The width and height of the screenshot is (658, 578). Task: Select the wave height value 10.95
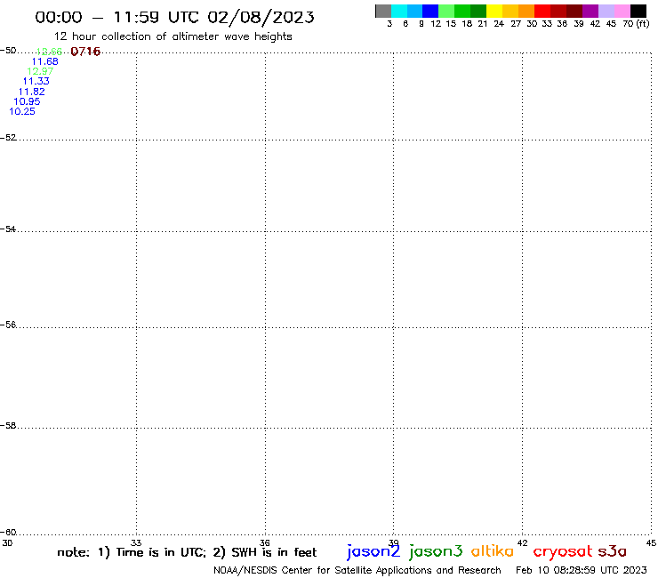(x=27, y=101)
